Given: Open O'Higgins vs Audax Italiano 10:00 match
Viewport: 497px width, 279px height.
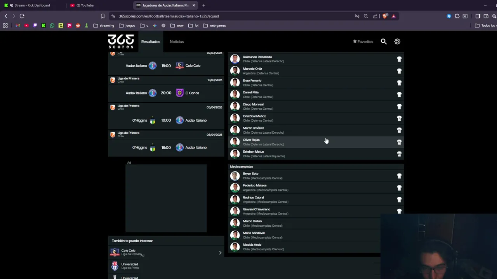Looking at the screenshot, I should tap(166, 120).
